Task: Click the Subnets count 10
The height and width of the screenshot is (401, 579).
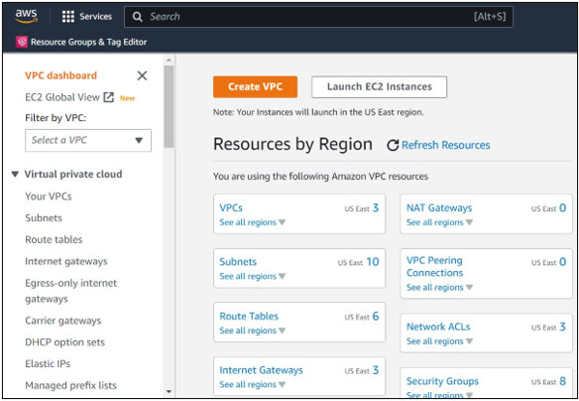Action: (x=373, y=262)
